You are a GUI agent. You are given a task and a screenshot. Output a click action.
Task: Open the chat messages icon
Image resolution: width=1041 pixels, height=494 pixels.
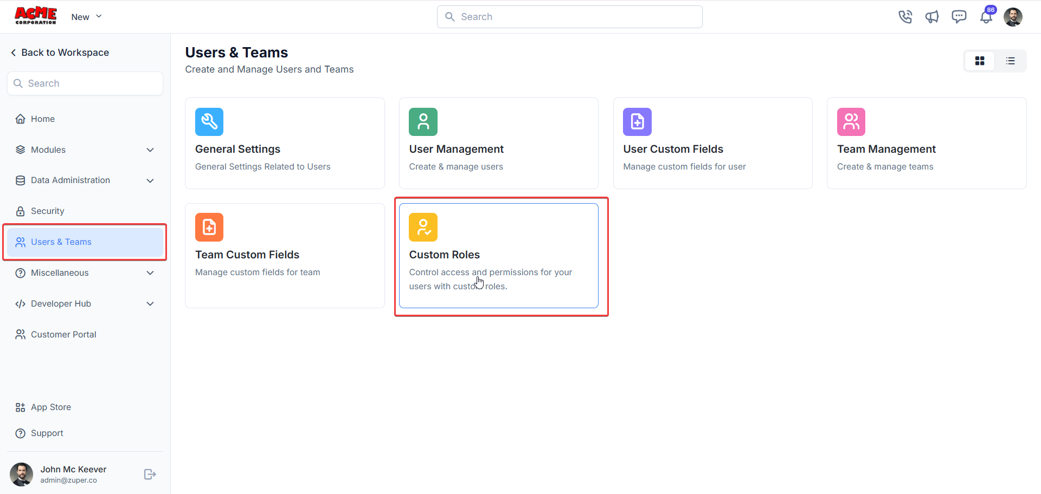pyautogui.click(x=959, y=17)
